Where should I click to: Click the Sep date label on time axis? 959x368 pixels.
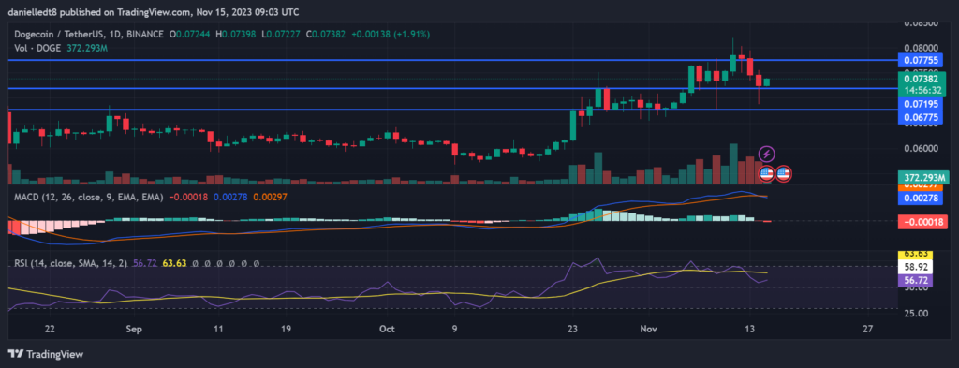coord(134,329)
